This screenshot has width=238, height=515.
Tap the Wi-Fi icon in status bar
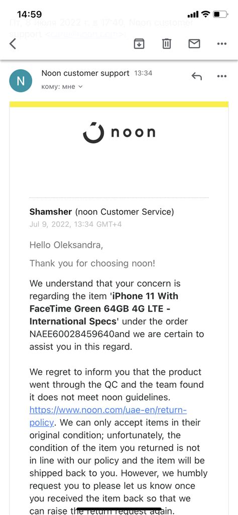pos(205,14)
